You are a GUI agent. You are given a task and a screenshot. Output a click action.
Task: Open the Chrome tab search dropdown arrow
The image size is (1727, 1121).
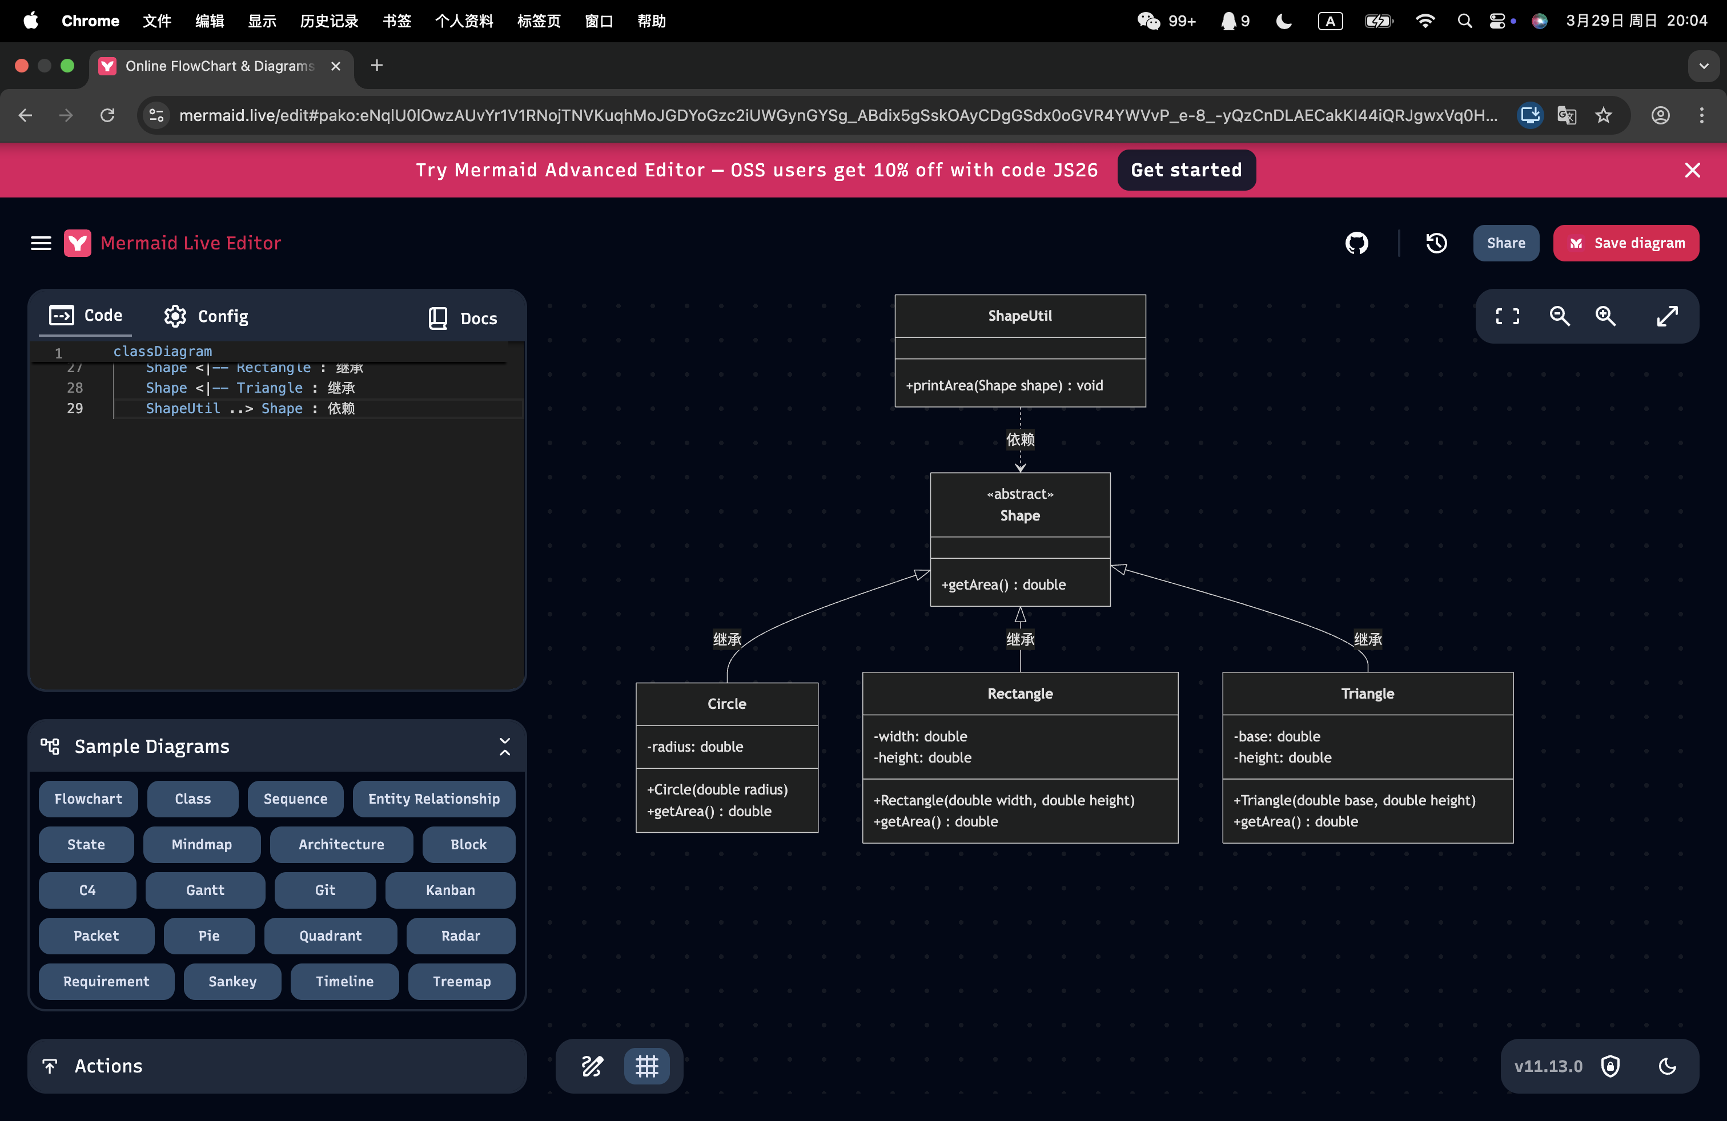[x=1704, y=66]
